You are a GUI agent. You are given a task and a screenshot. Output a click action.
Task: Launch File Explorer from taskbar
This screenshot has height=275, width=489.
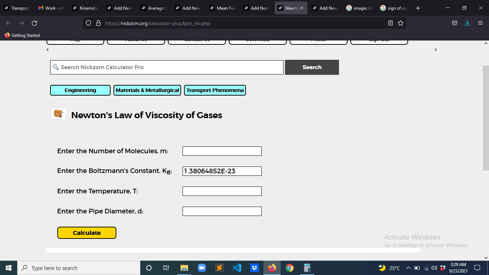pyautogui.click(x=184, y=268)
